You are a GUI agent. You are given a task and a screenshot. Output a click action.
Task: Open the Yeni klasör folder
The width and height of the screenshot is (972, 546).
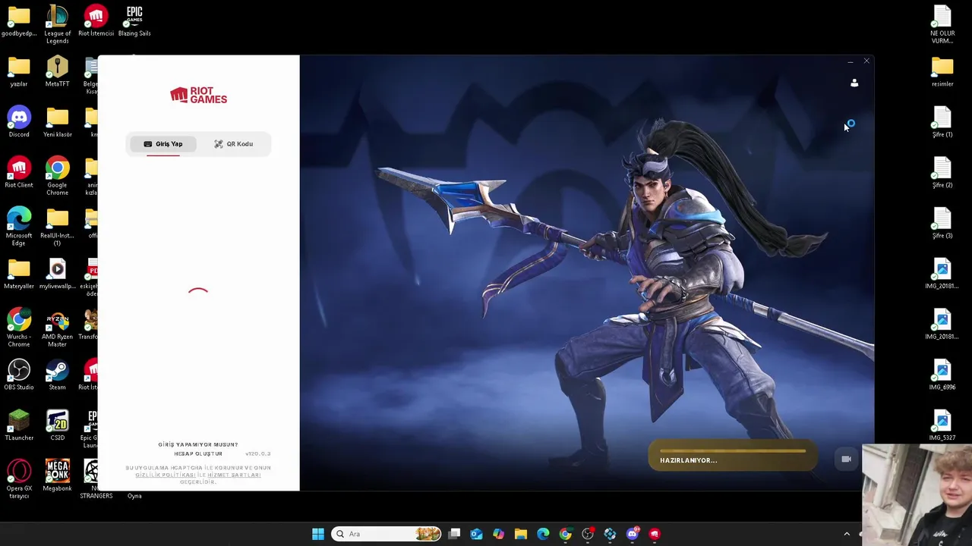coord(57,121)
